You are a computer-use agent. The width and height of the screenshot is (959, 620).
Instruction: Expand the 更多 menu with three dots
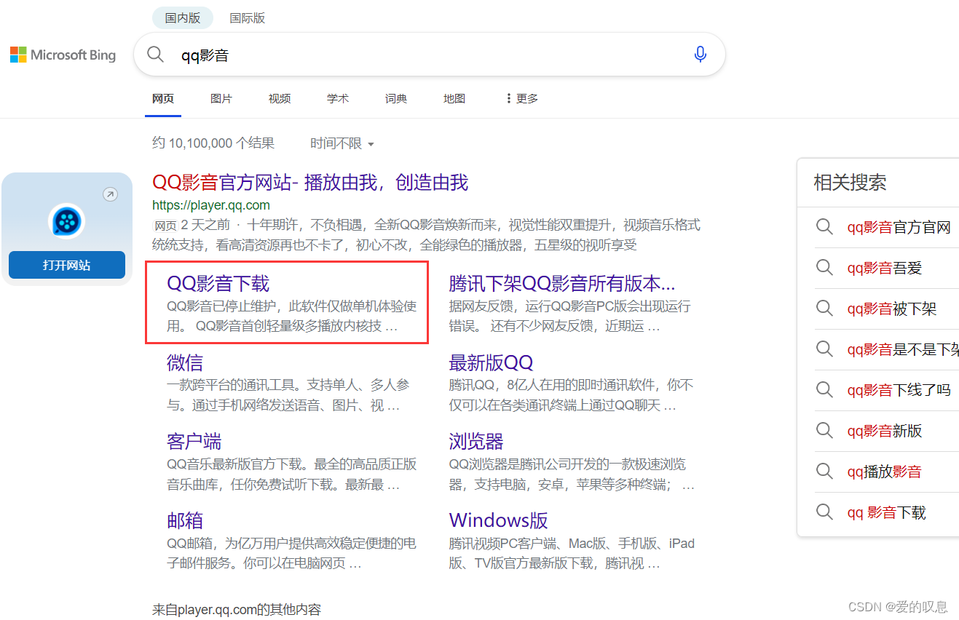(x=522, y=98)
